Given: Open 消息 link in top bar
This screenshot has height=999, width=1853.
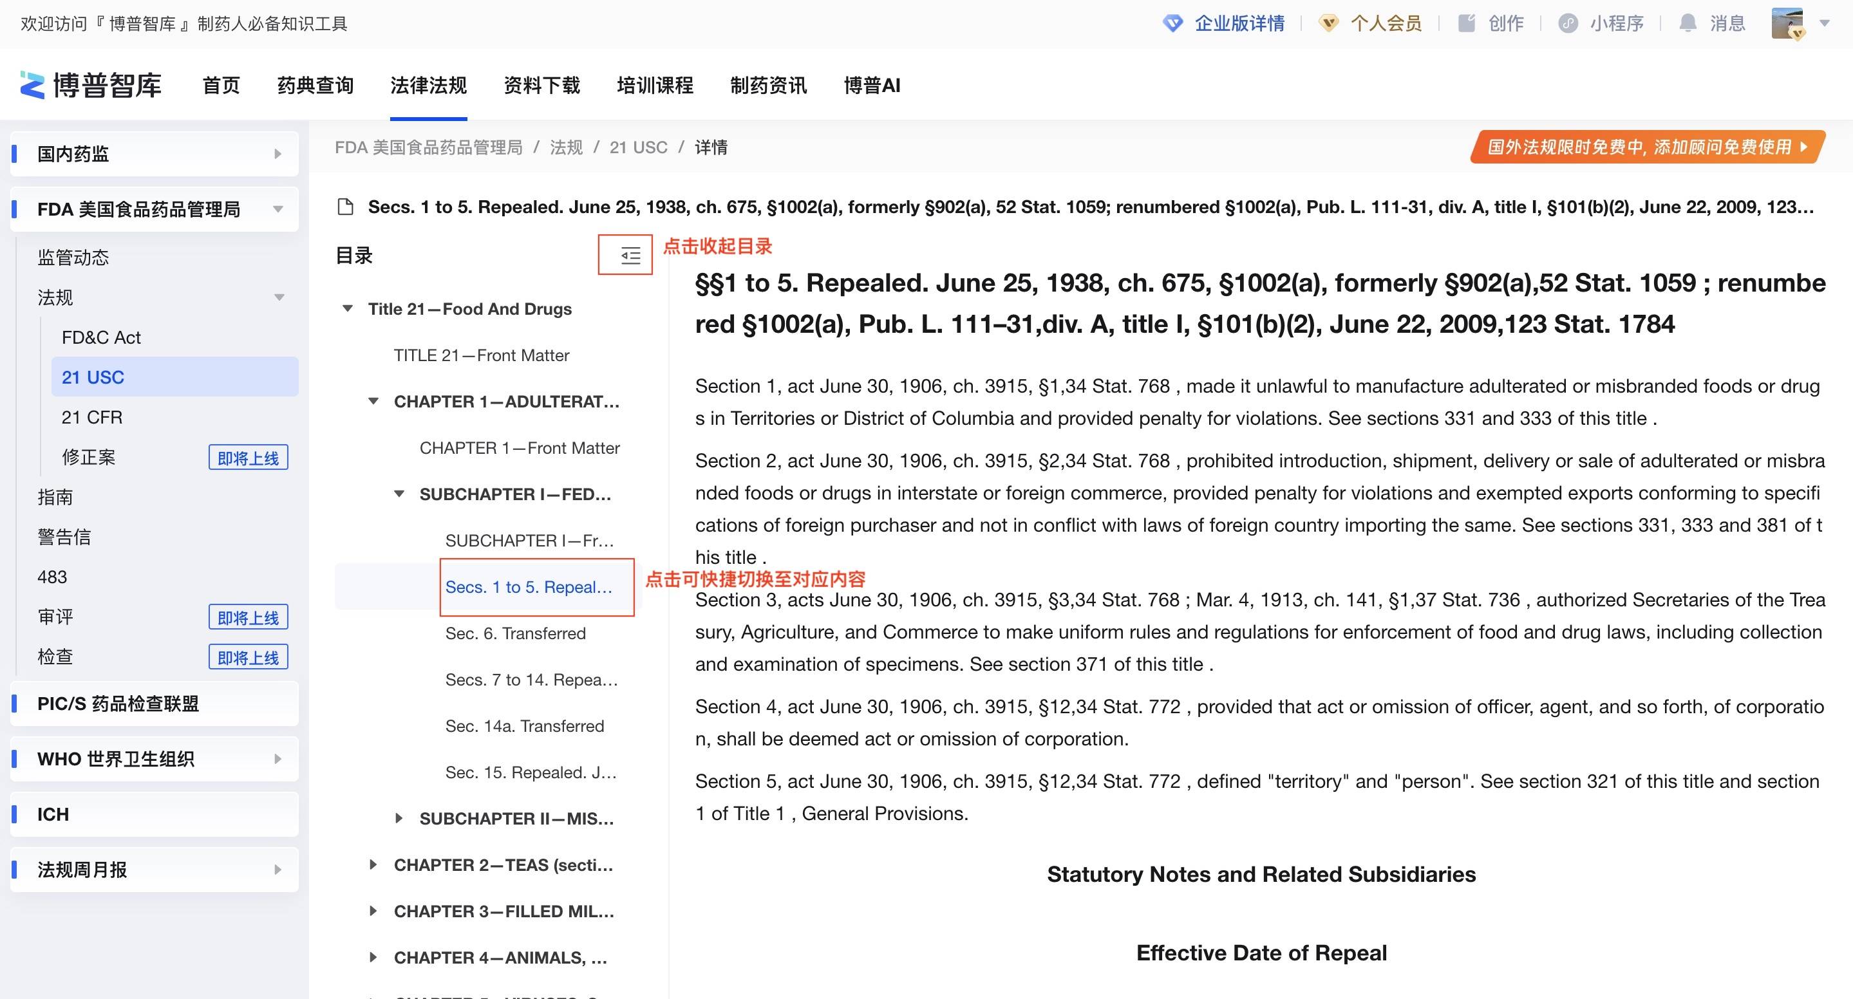Looking at the screenshot, I should point(1728,24).
